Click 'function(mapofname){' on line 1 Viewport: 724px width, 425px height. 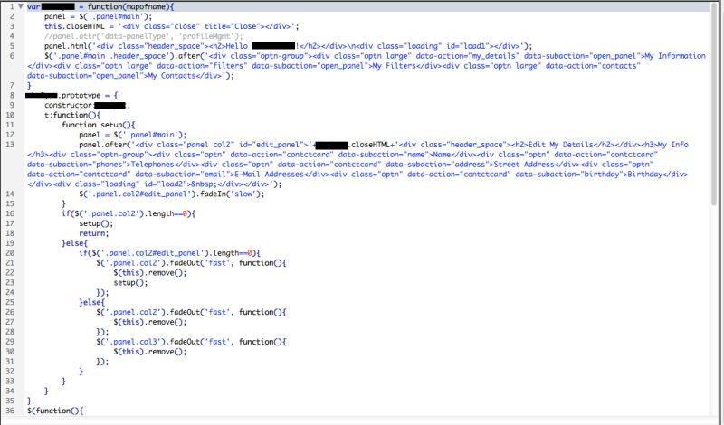(x=131, y=6)
